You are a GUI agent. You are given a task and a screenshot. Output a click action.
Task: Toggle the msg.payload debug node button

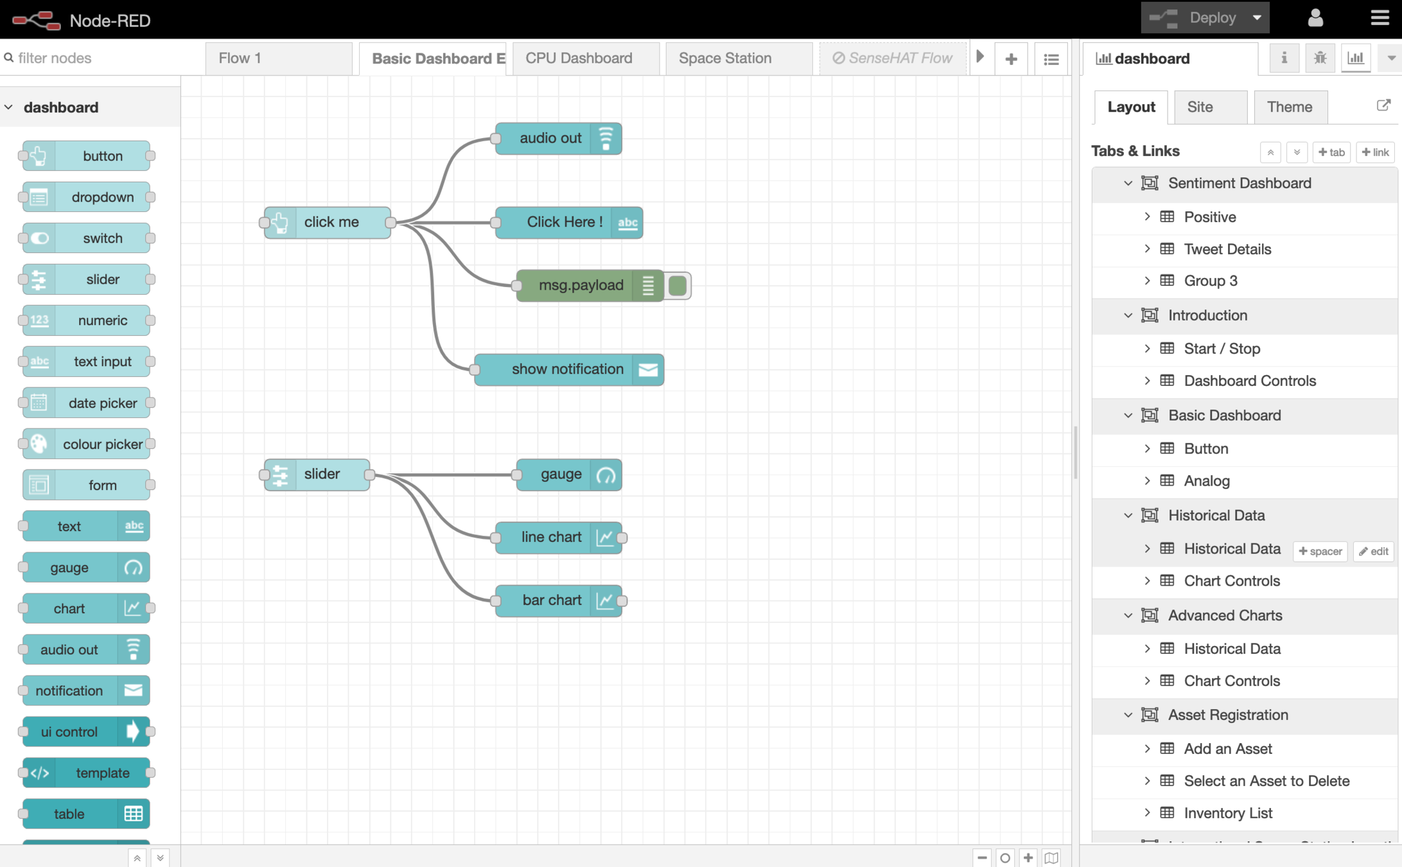coord(678,286)
